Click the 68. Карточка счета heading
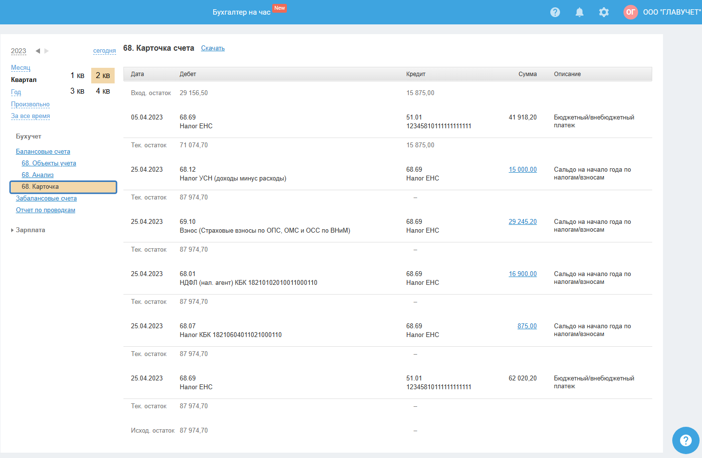The height and width of the screenshot is (458, 702). (x=159, y=48)
